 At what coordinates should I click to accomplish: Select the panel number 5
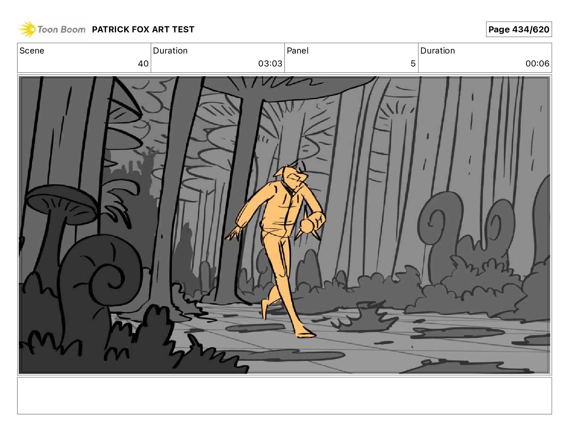click(413, 64)
